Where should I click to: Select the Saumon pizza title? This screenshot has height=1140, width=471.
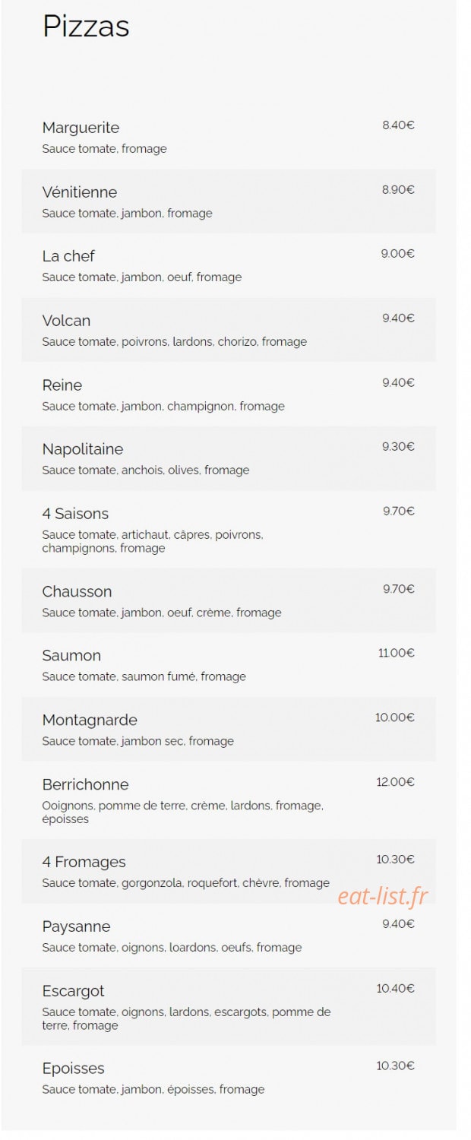coord(71,655)
